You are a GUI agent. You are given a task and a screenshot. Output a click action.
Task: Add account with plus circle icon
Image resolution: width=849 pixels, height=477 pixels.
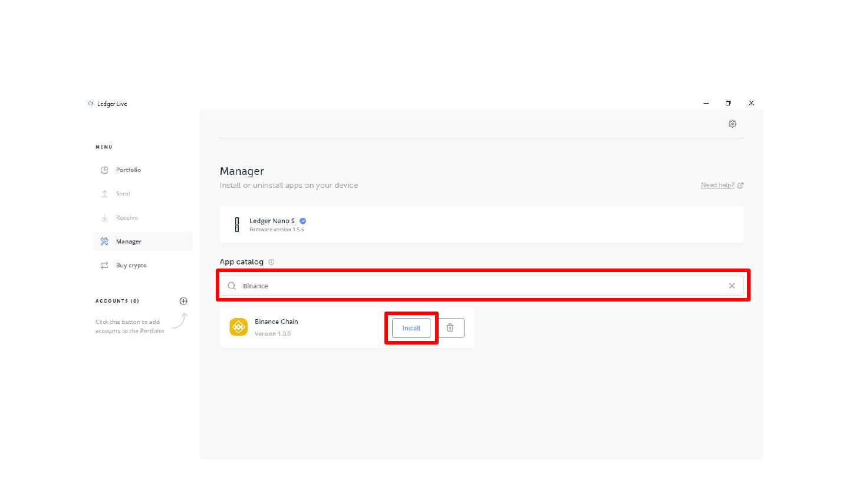point(183,301)
